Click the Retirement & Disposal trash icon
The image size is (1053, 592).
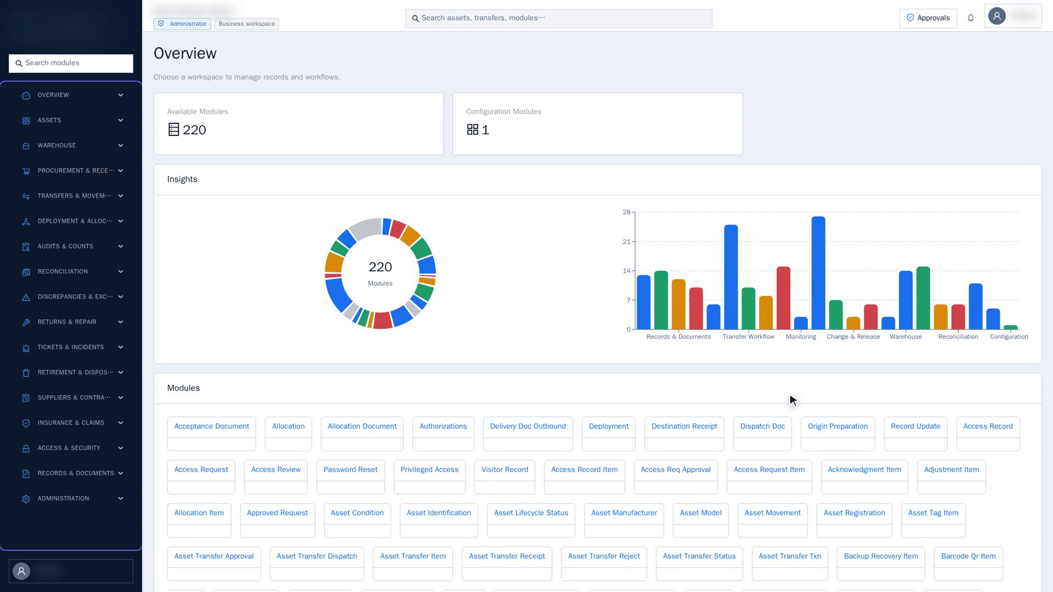point(26,373)
